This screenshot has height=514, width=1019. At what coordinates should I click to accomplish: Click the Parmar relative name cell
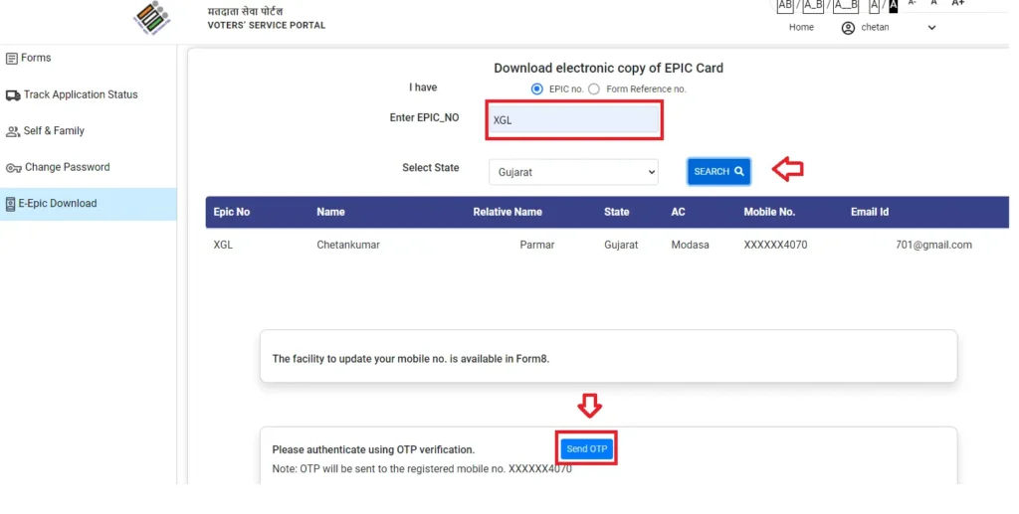point(536,246)
